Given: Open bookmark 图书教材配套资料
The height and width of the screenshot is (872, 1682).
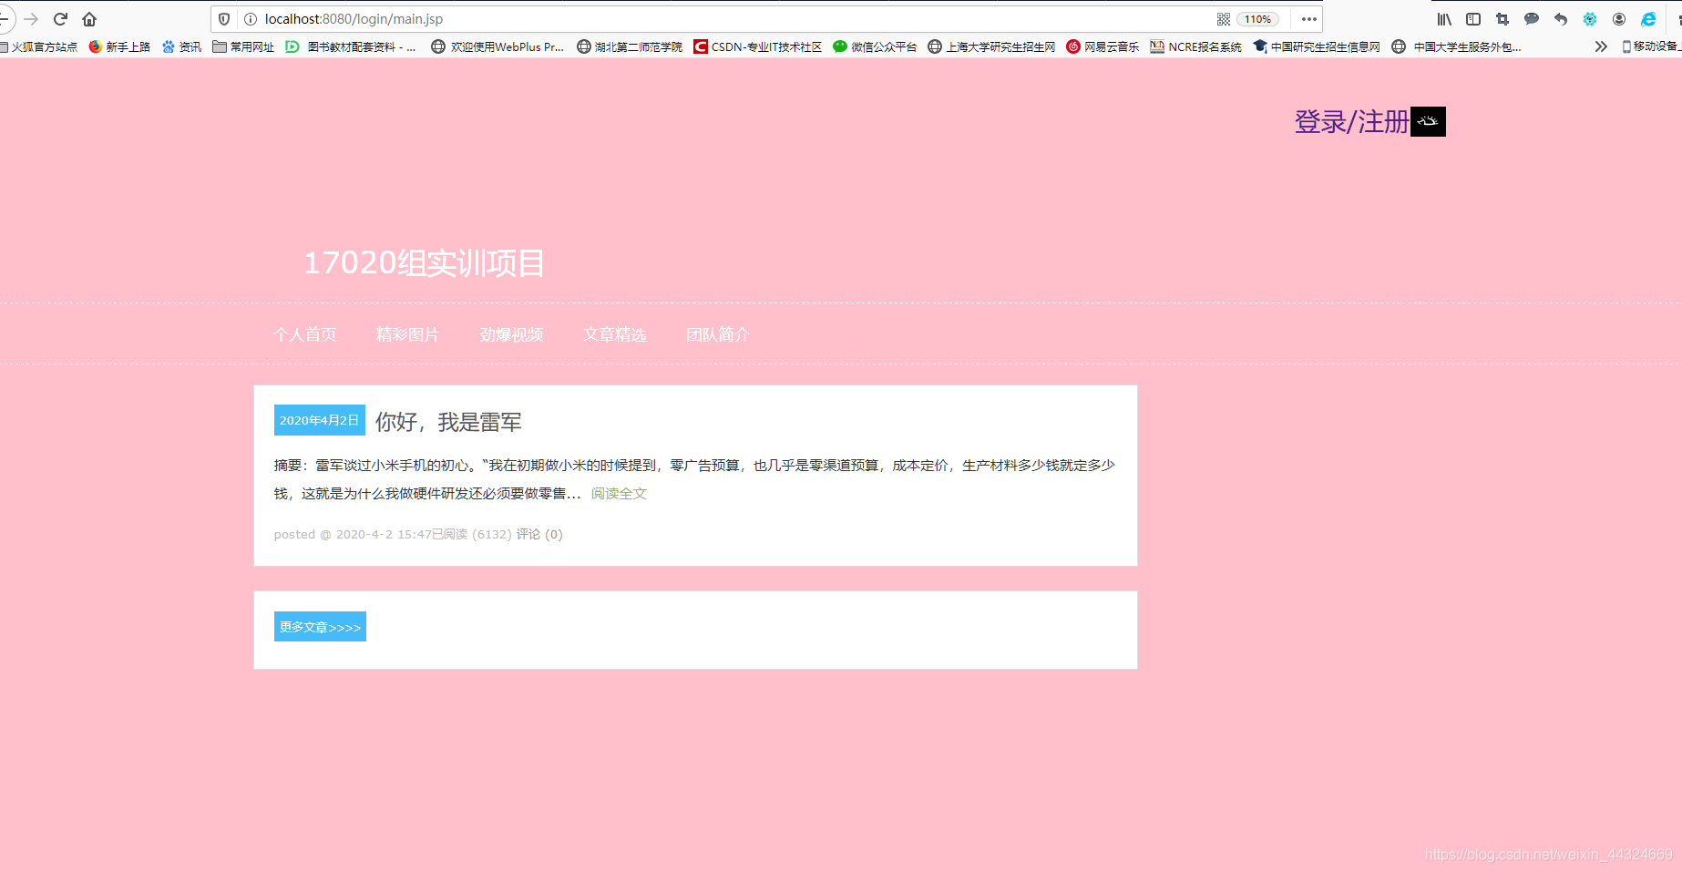Looking at the screenshot, I should [351, 46].
